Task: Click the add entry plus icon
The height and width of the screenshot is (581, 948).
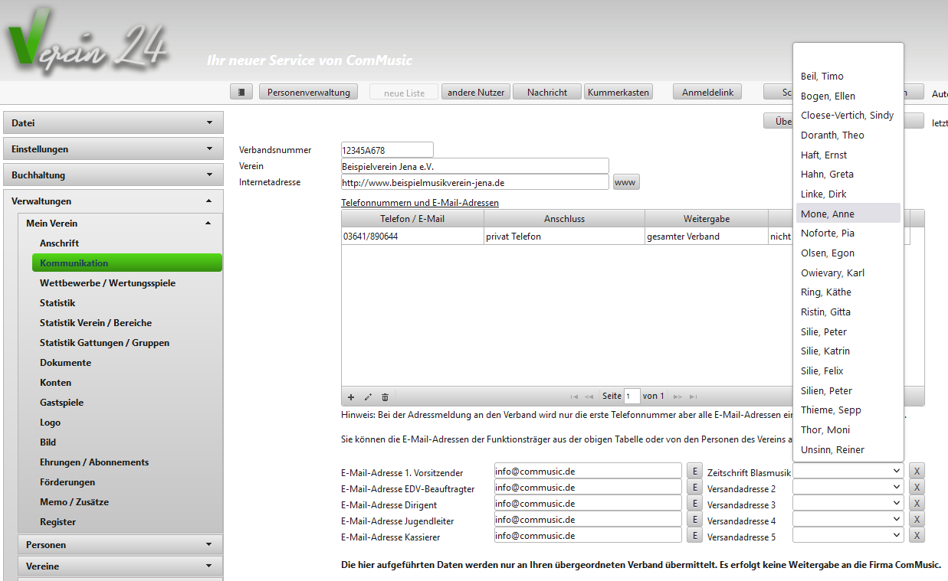Action: click(x=351, y=397)
